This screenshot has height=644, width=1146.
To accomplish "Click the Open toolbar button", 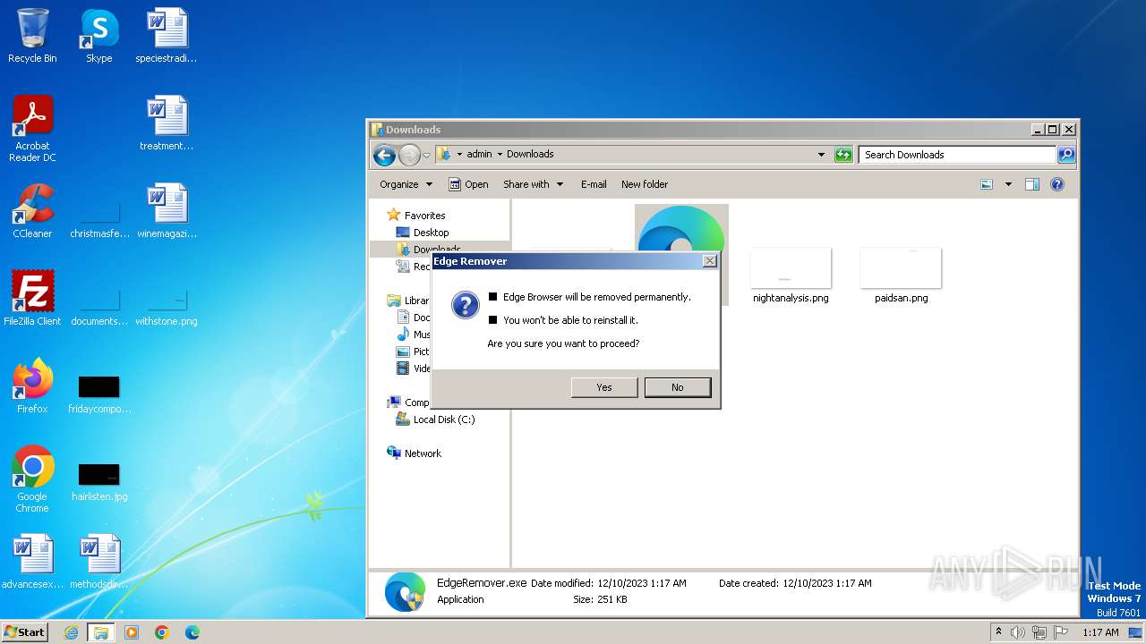I will (x=468, y=184).
